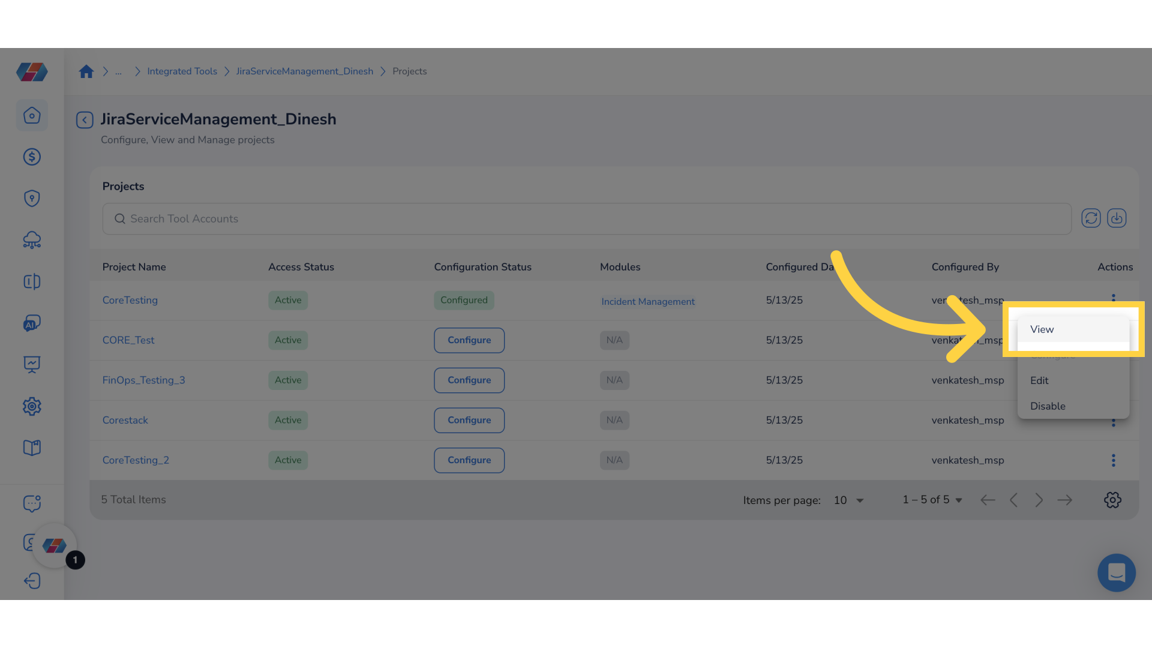Click Configure button for Corestack

pyautogui.click(x=469, y=420)
